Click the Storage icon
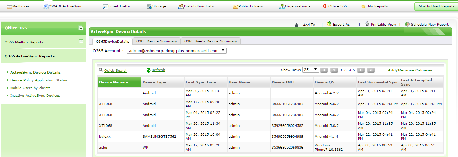The height and width of the screenshot is (157, 458). [x=149, y=6]
